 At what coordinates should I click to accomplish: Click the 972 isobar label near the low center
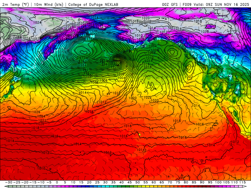pyautogui.click(x=82, y=58)
